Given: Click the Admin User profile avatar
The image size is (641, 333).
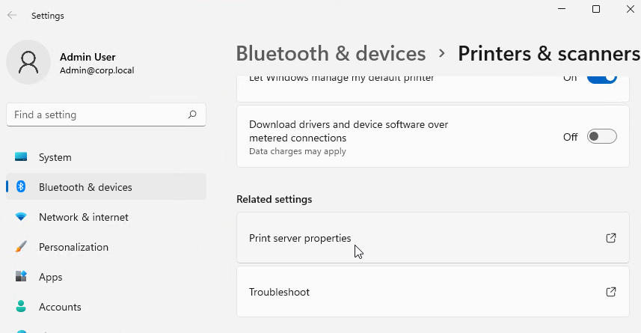Looking at the screenshot, I should click(28, 62).
